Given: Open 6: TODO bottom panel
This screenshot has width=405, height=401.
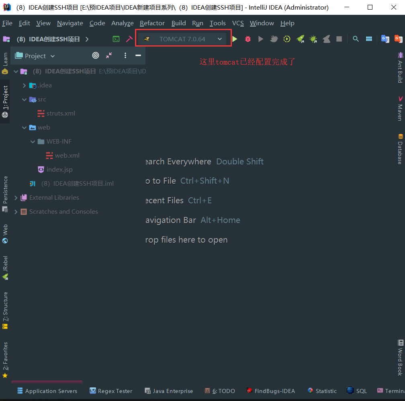Looking at the screenshot, I should 220,391.
